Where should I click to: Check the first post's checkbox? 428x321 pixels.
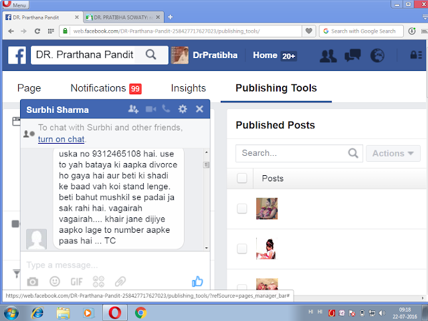point(242,209)
